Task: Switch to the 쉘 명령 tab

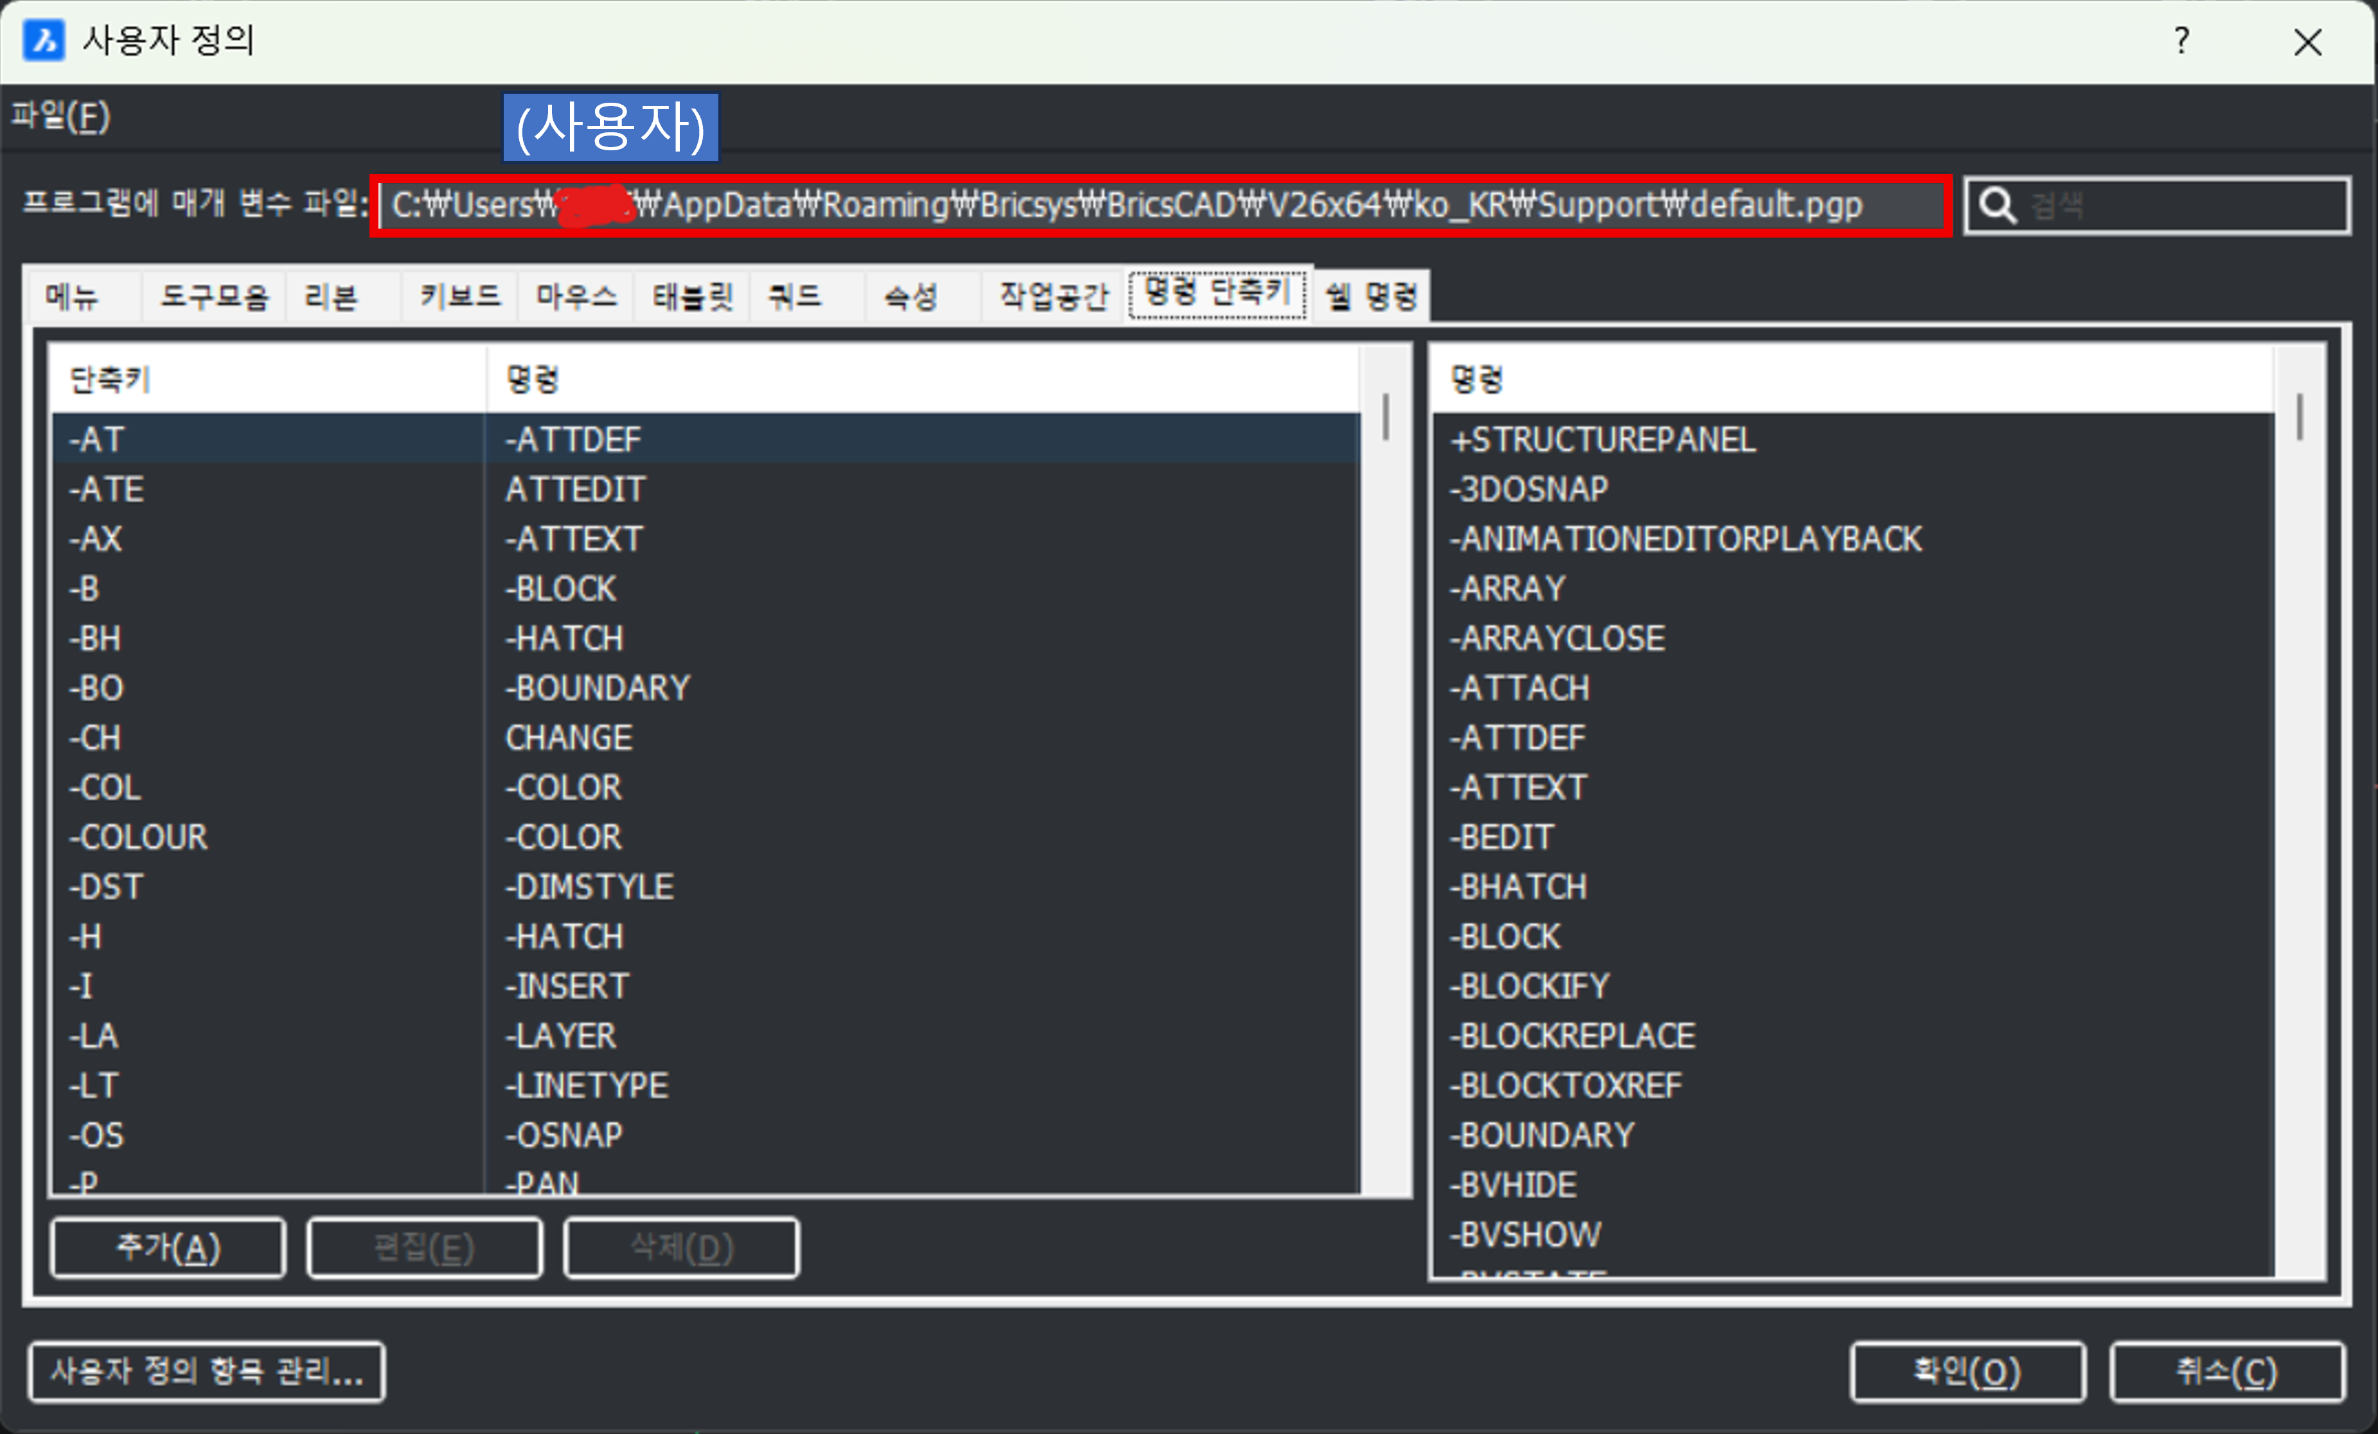Action: pos(1371,296)
